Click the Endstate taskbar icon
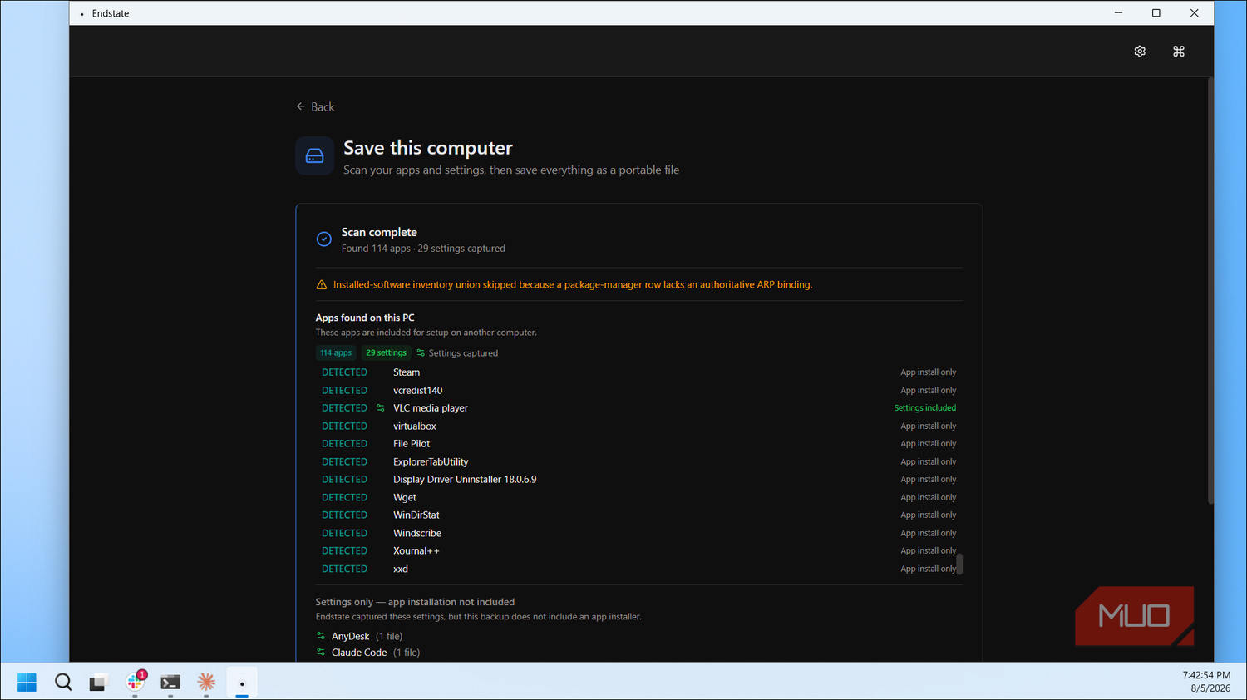The height and width of the screenshot is (700, 1247). pos(242,683)
